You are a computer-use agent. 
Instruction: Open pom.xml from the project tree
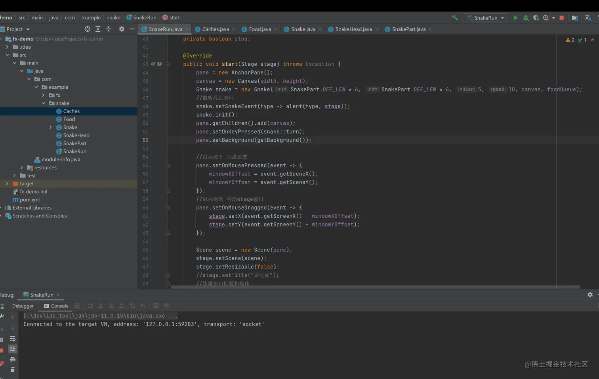point(29,200)
